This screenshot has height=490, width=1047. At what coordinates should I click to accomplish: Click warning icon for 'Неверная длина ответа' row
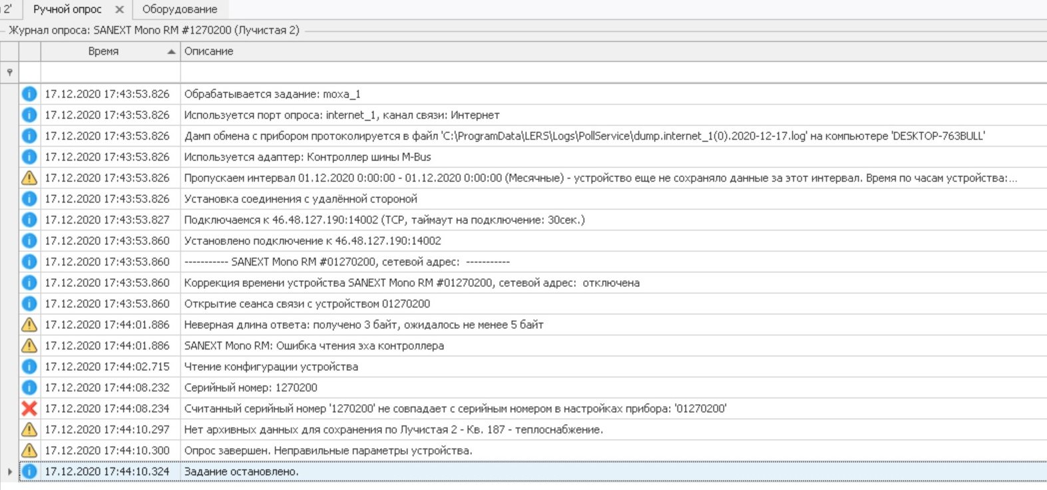click(x=29, y=324)
